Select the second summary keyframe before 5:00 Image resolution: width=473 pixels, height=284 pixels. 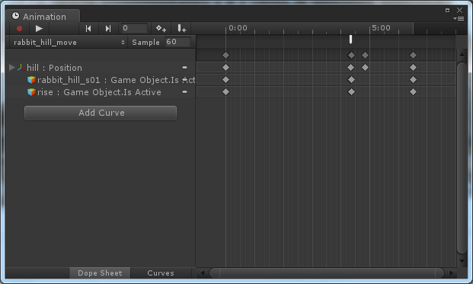point(365,56)
